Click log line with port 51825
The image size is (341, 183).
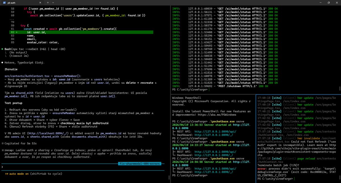224,83
